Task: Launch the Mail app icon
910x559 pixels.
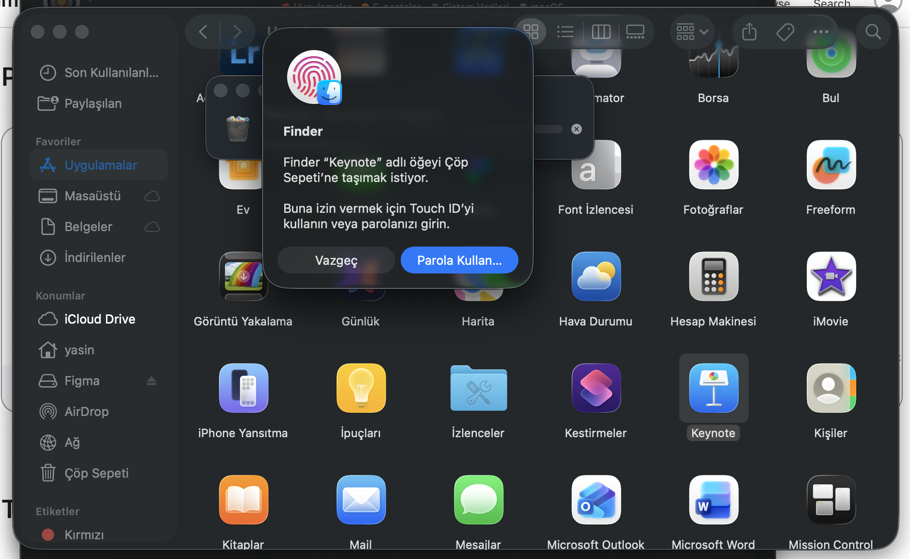Action: tap(361, 500)
